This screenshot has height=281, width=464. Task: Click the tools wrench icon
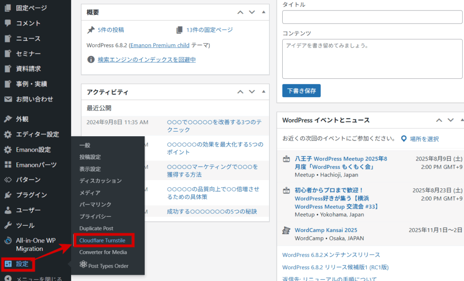coord(8,225)
